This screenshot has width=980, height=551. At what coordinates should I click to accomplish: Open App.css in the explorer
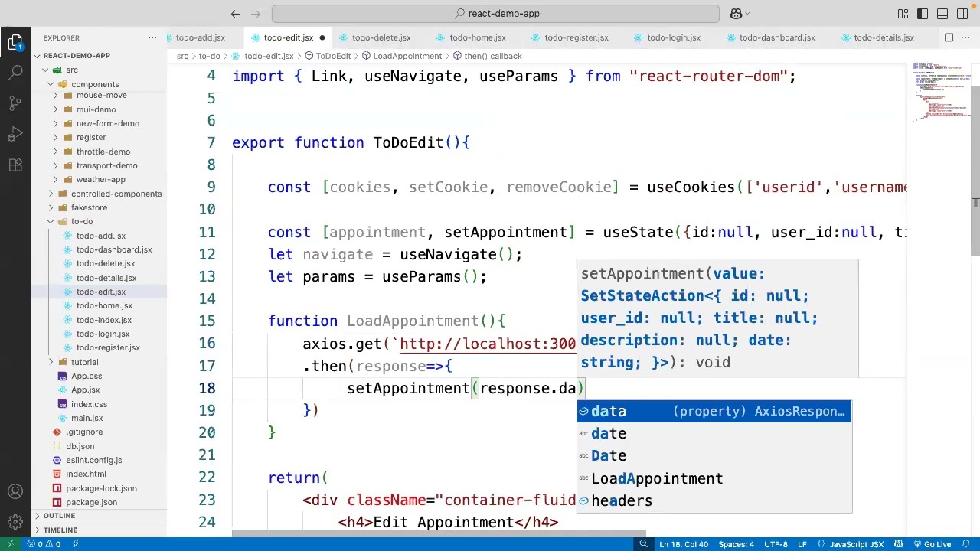87,376
